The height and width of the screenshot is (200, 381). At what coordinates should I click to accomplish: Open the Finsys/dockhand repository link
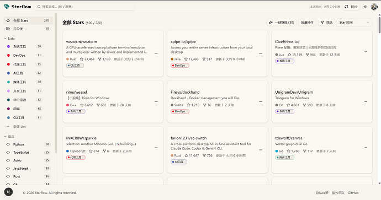(x=185, y=92)
